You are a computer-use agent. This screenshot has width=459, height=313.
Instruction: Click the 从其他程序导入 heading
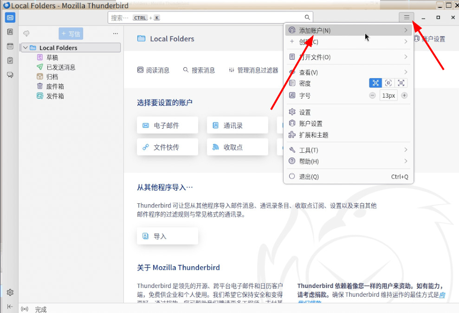tap(165, 187)
